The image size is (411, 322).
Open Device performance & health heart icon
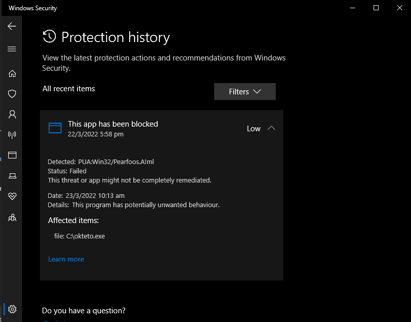(x=12, y=196)
